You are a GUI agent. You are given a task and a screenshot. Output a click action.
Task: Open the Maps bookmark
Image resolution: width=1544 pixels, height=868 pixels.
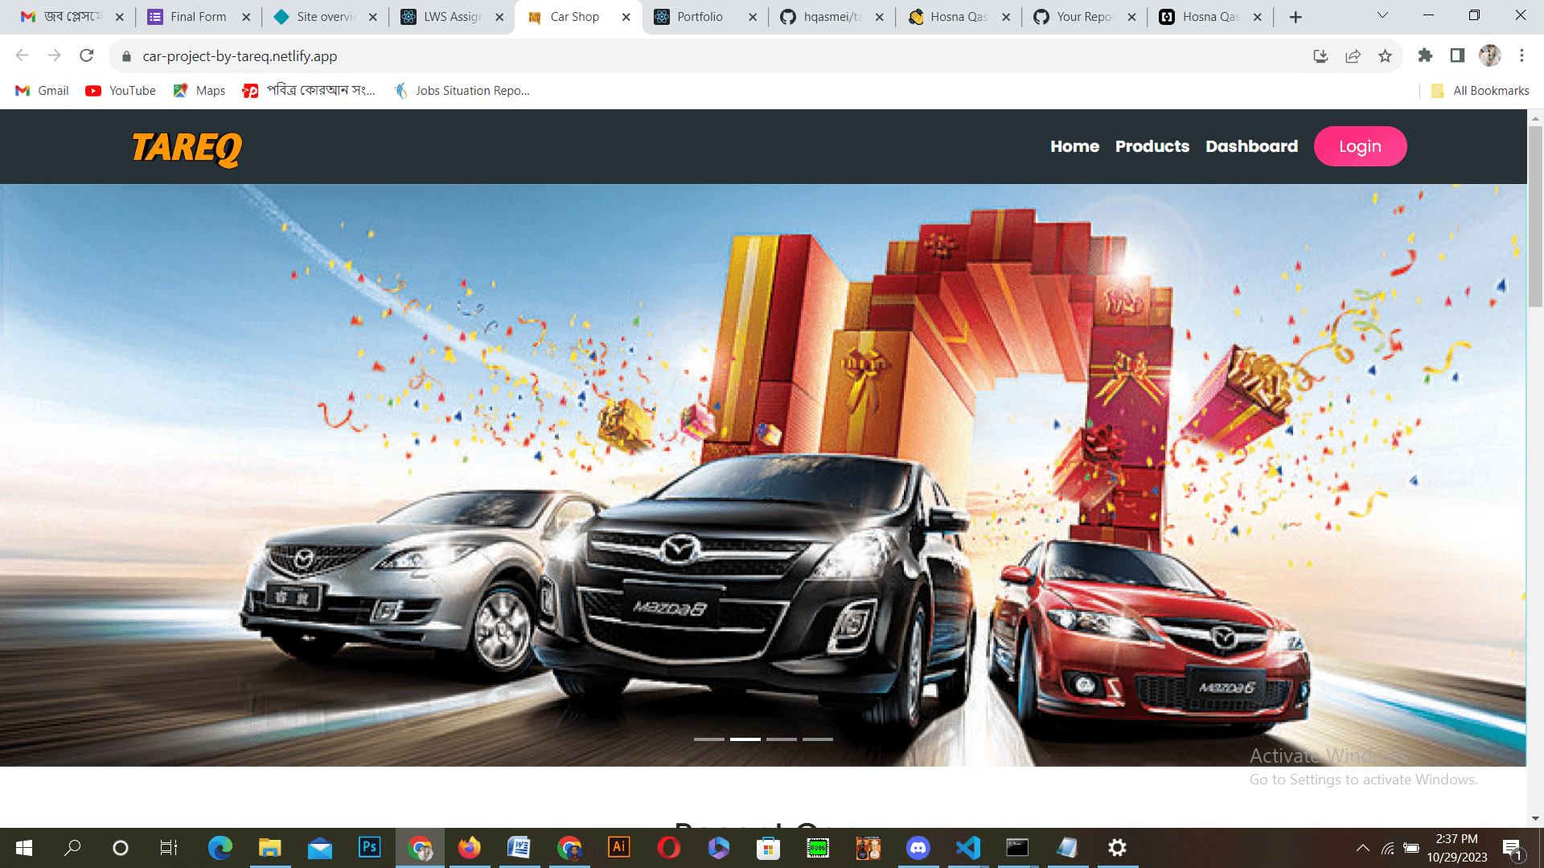[199, 91]
